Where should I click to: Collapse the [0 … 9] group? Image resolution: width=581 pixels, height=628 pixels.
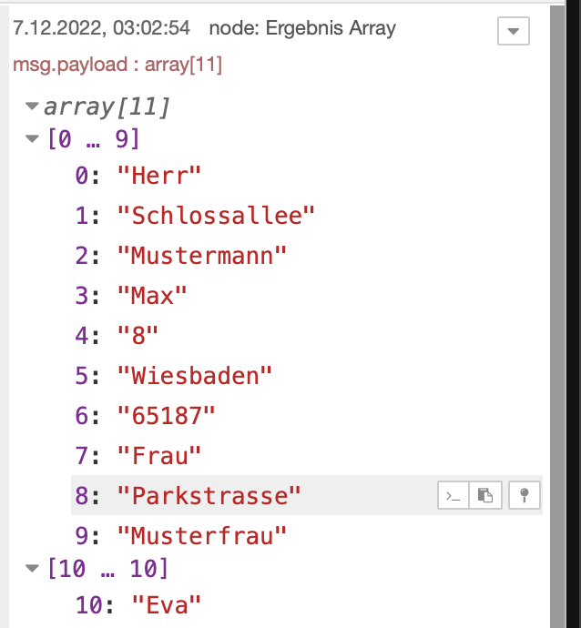pyautogui.click(x=33, y=139)
